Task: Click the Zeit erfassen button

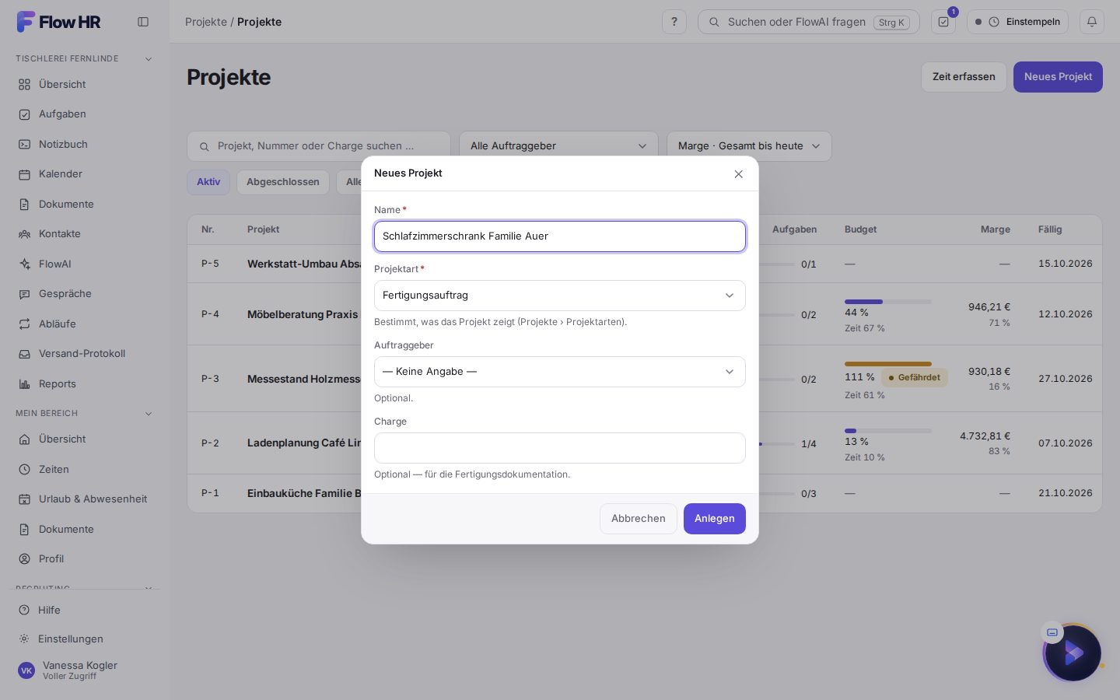Action: 964,77
